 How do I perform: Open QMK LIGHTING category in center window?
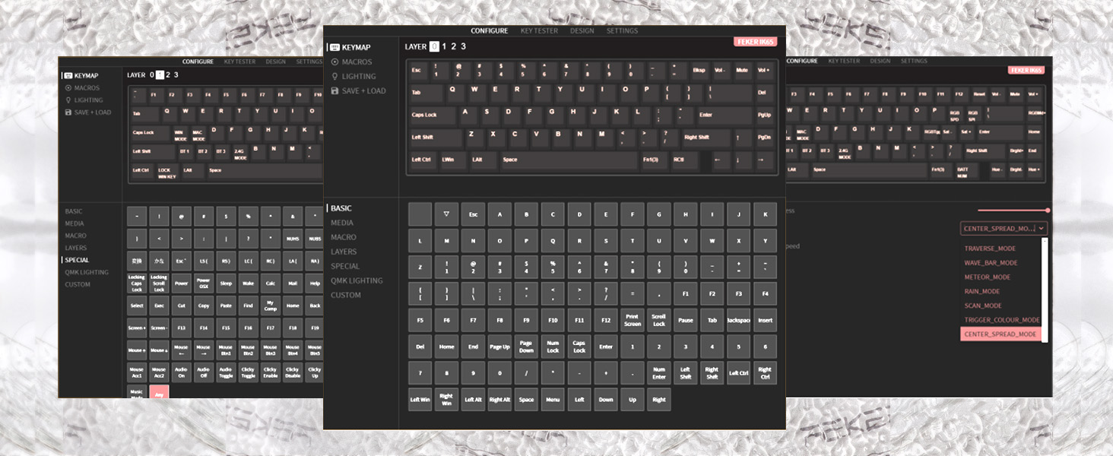point(357,280)
